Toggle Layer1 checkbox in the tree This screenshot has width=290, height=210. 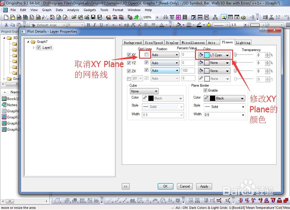[x=39, y=48]
